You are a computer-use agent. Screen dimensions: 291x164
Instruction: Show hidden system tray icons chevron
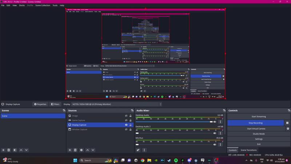pyautogui.click(x=246, y=160)
